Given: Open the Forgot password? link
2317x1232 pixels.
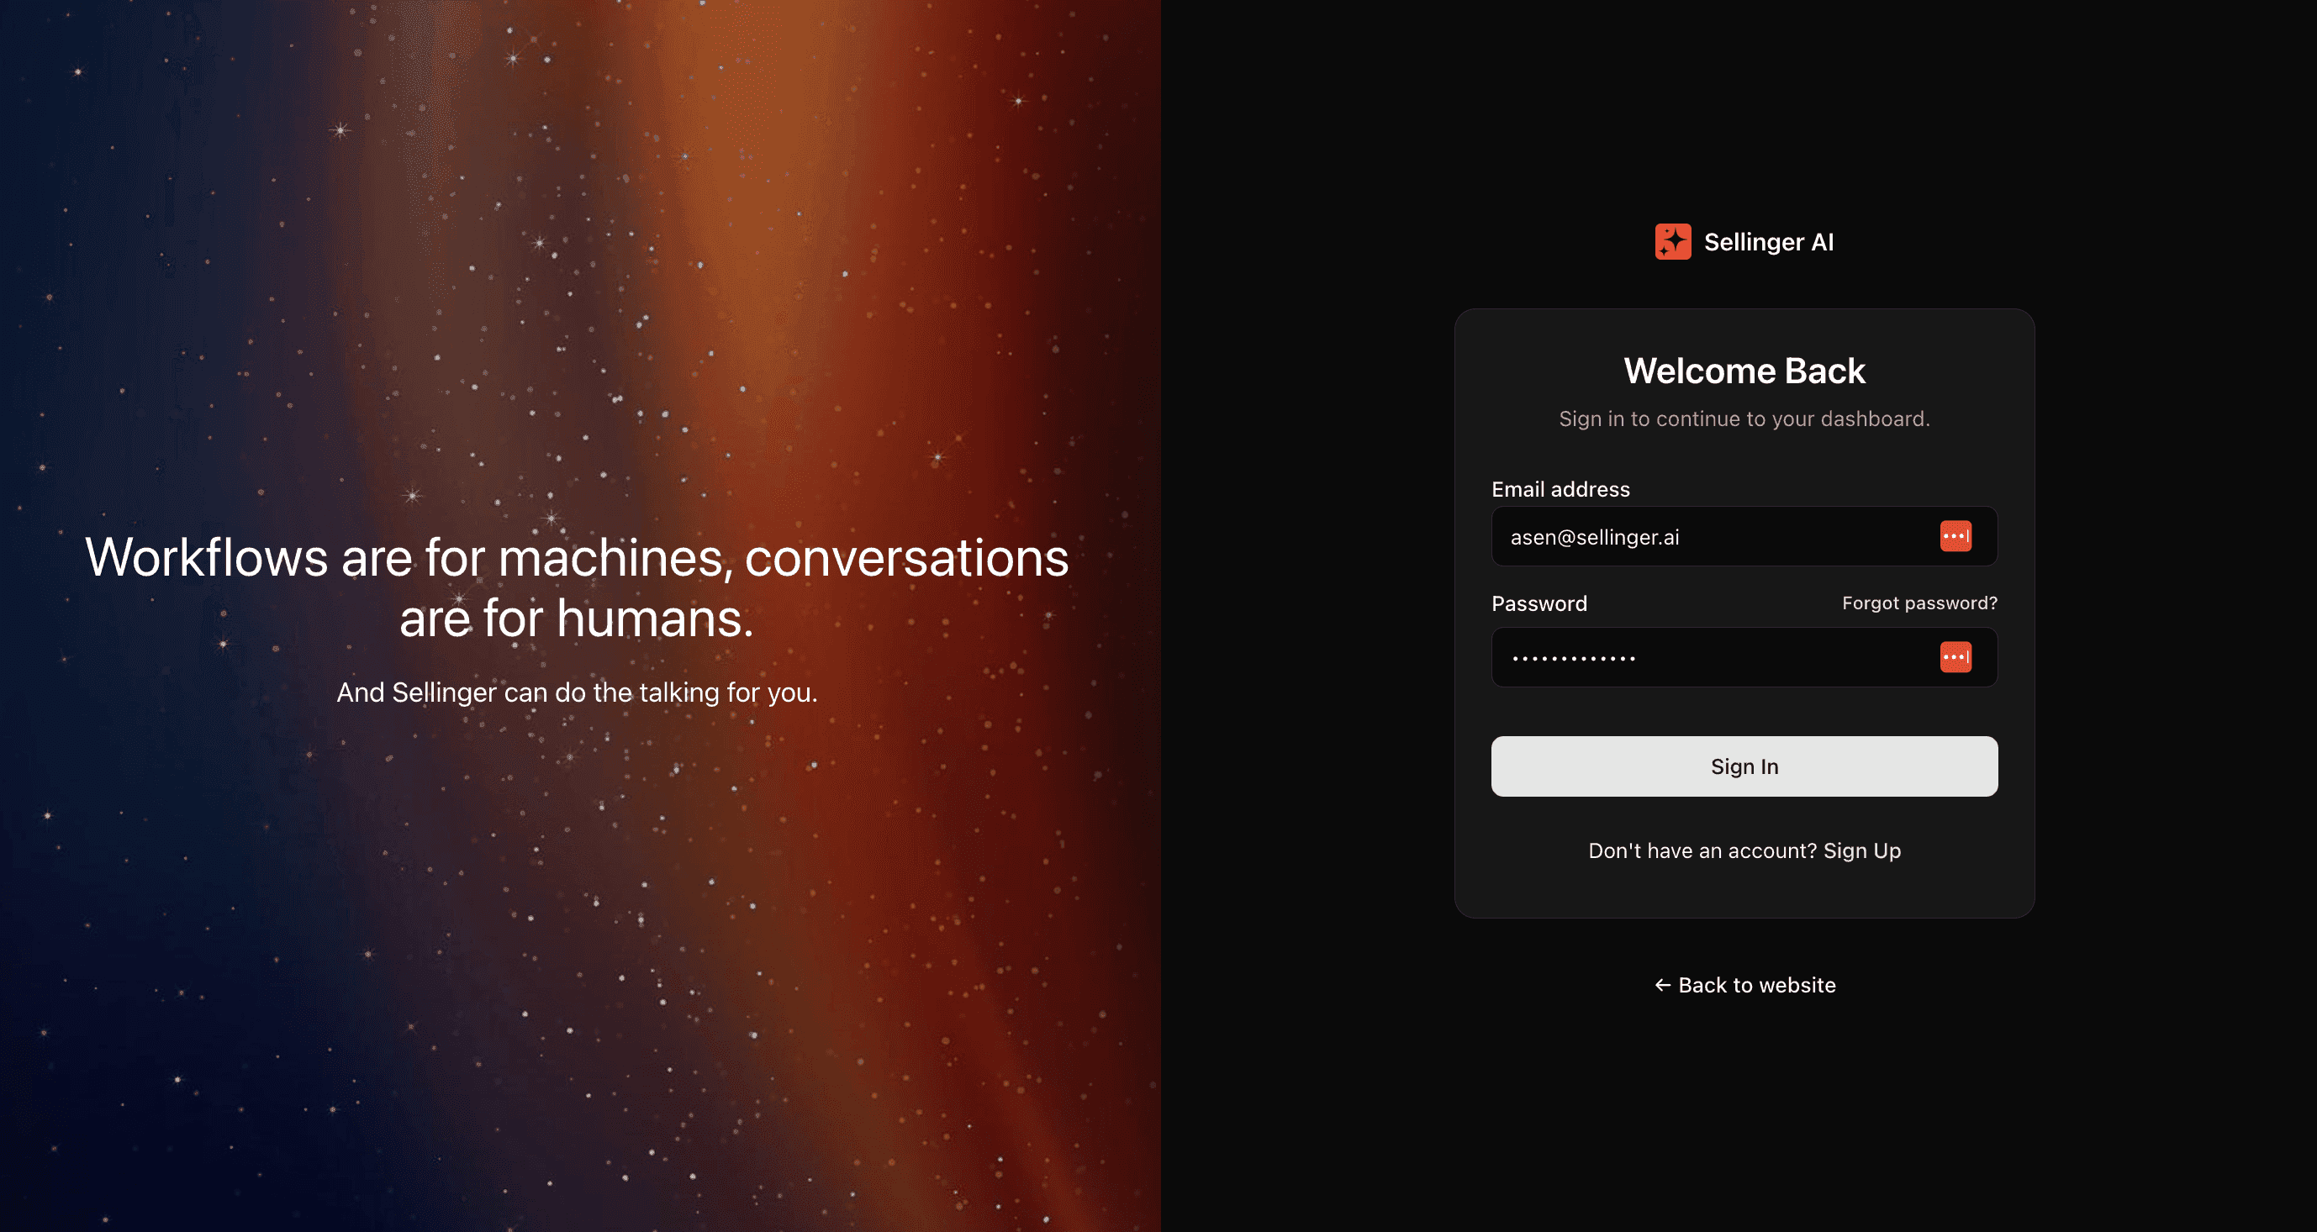Looking at the screenshot, I should tap(1919, 603).
